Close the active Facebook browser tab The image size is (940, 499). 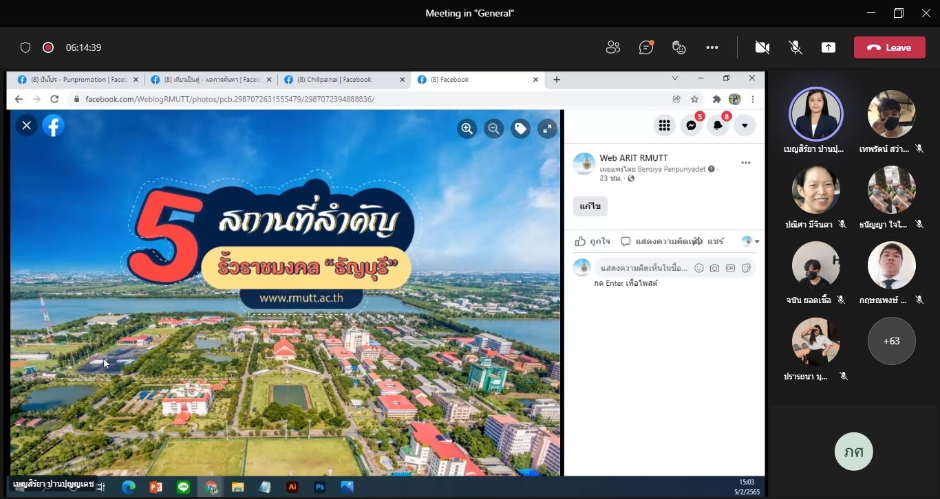click(535, 80)
